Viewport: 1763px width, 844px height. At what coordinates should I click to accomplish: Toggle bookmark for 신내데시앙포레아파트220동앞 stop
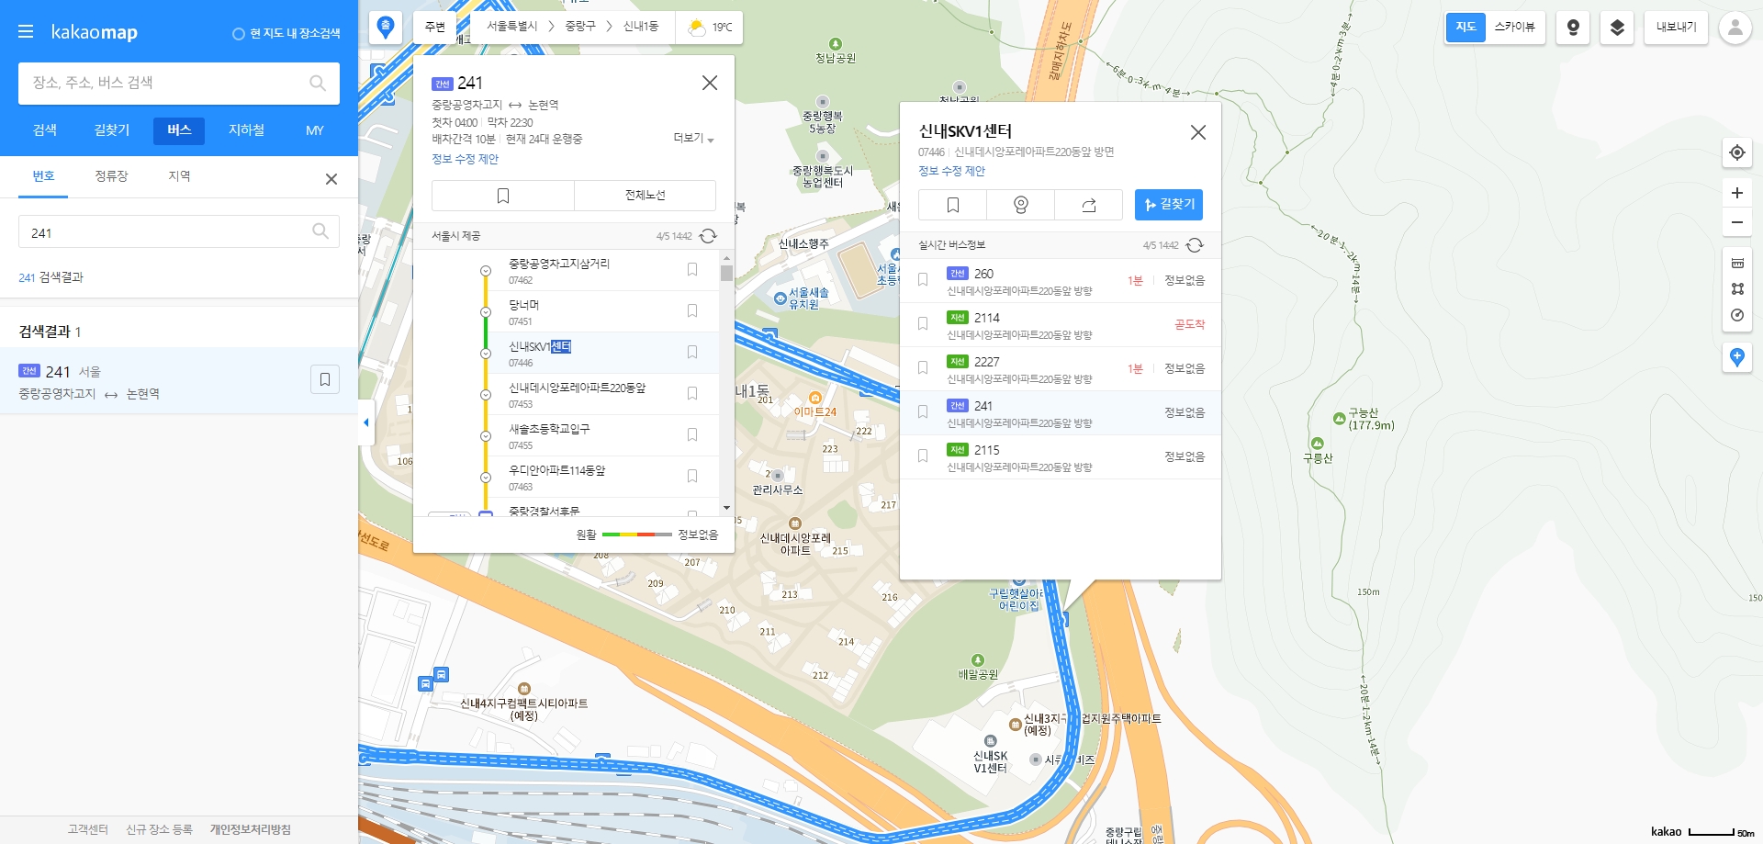point(692,393)
